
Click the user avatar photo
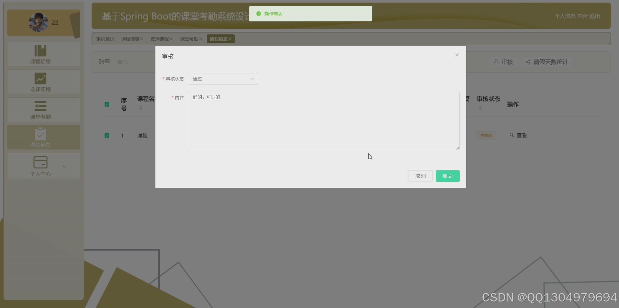click(38, 22)
